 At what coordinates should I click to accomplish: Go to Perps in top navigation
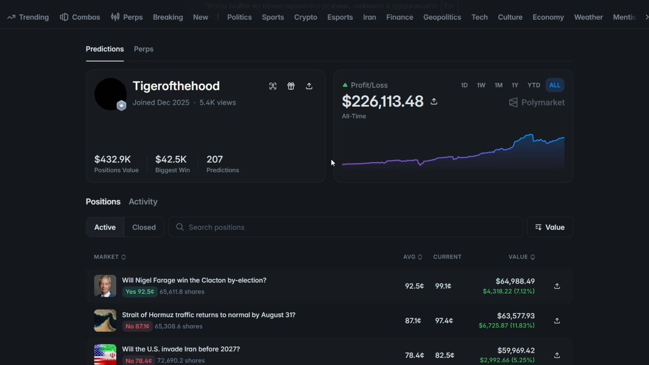point(127,17)
